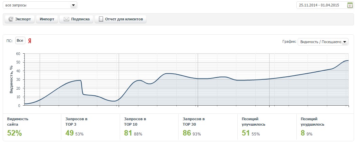
Task: Click the 'Видимость, %' axis title
Action: click(11, 79)
